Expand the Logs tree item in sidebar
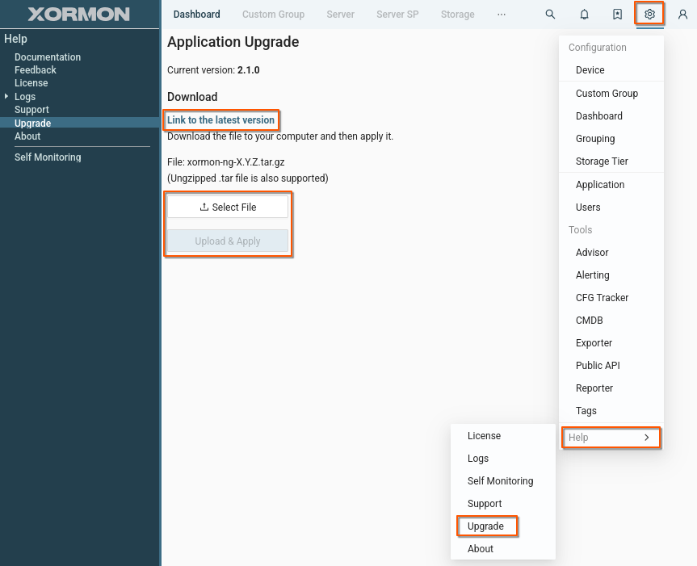697x566 pixels. 7,96
